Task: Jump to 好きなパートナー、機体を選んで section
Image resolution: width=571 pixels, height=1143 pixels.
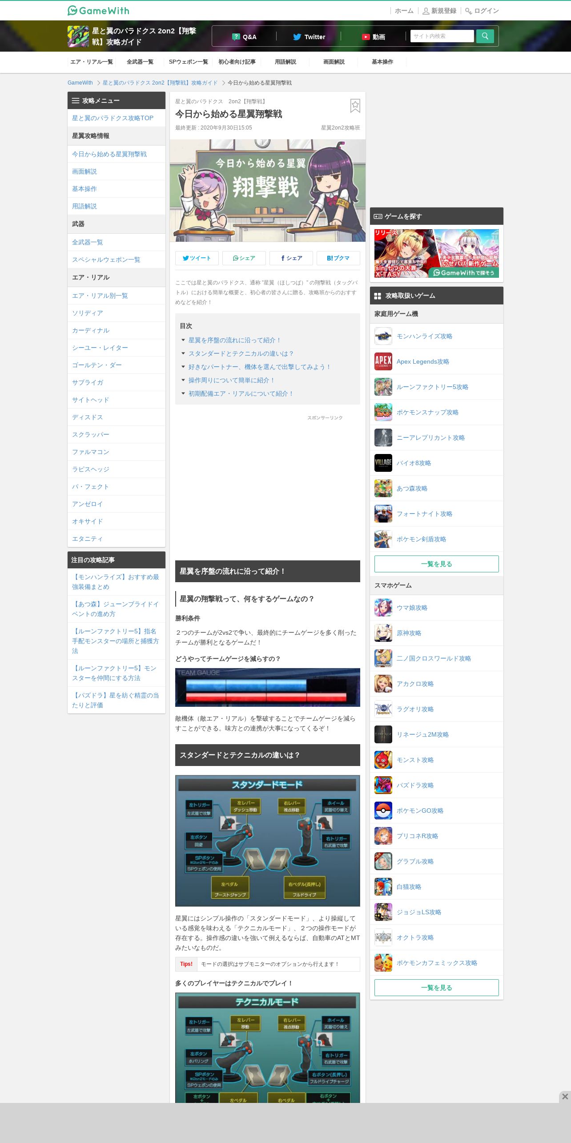Action: [259, 367]
